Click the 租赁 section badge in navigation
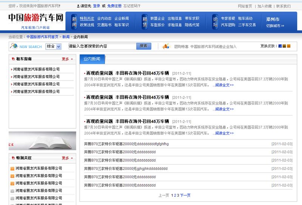302x205 pixels. 145,22
